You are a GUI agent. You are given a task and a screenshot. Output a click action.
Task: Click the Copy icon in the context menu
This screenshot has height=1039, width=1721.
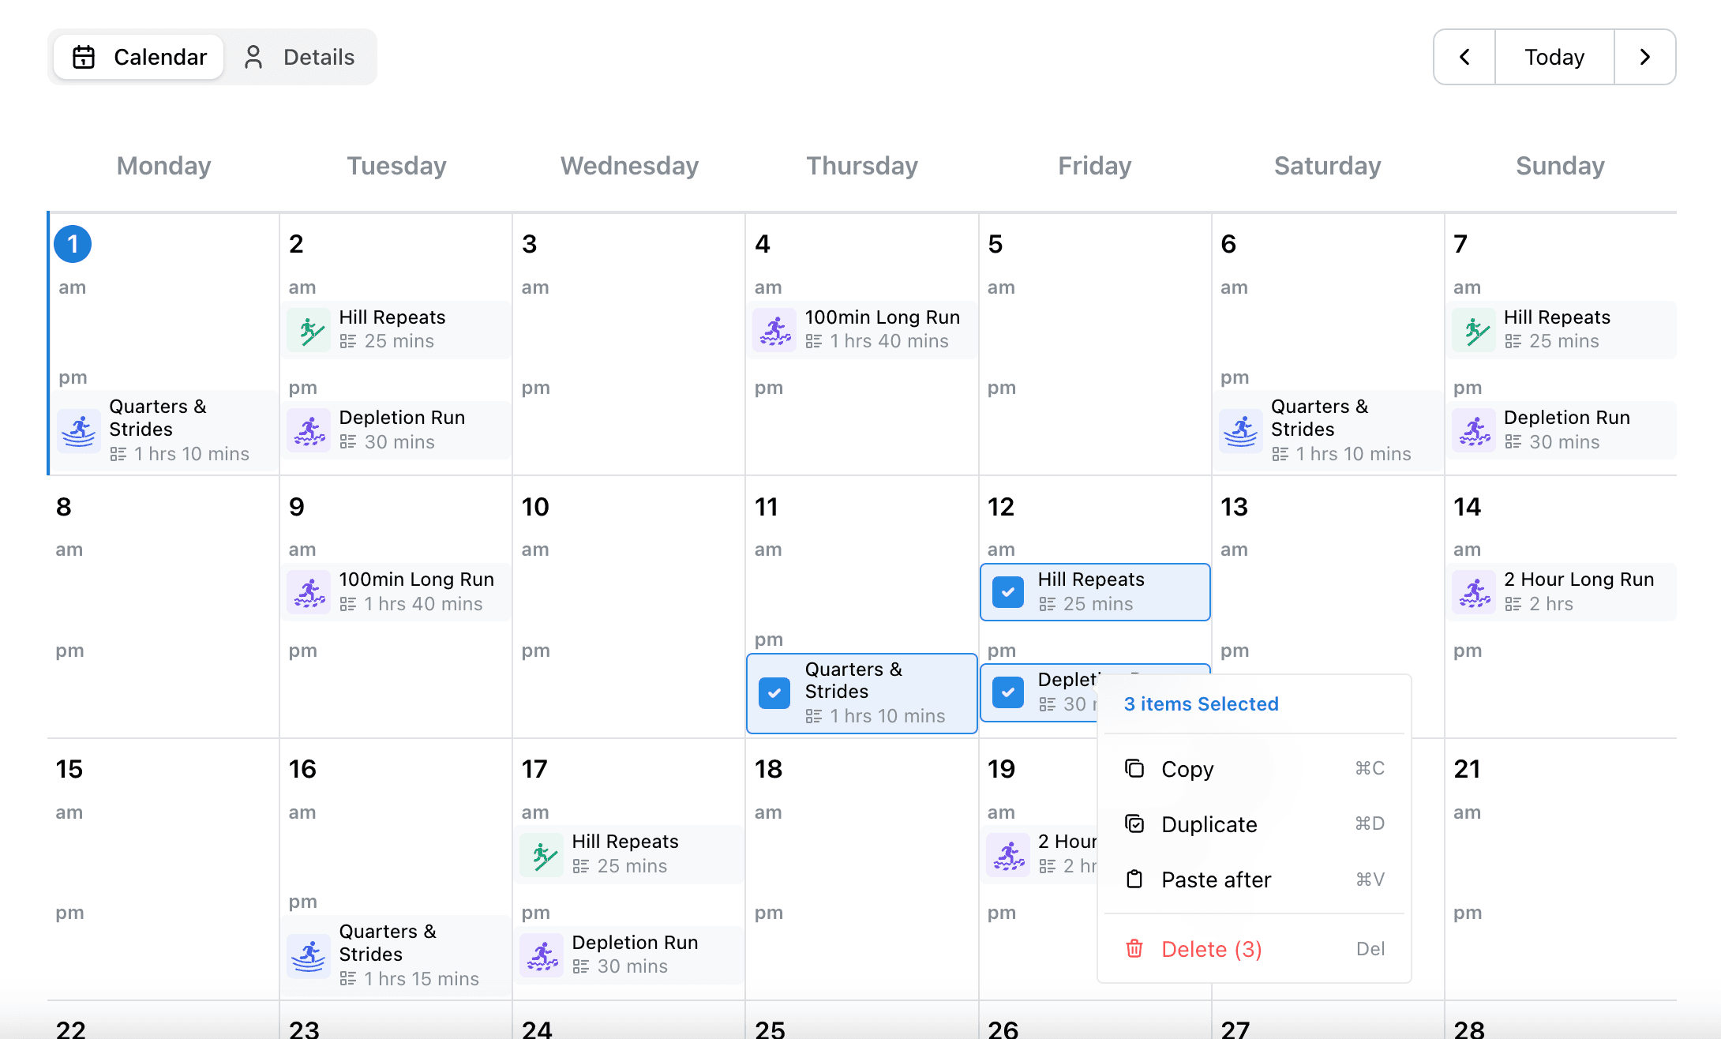tap(1134, 767)
